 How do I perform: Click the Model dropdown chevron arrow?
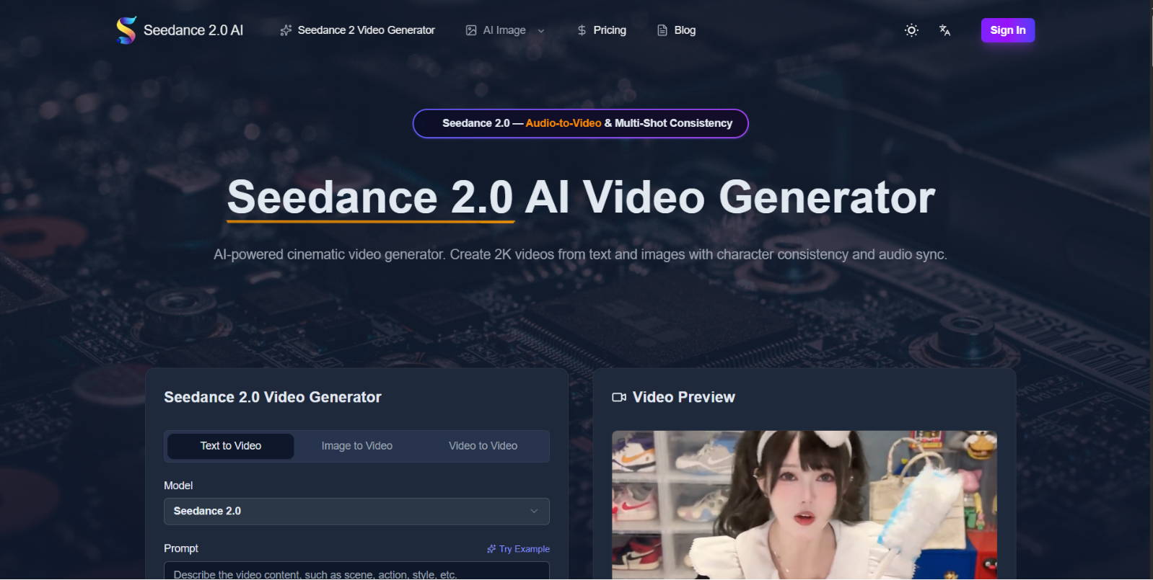pyautogui.click(x=534, y=512)
